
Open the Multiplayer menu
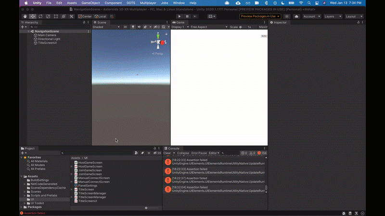[148, 3]
